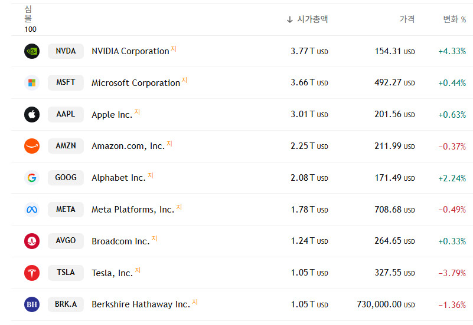Screen dimensions: 473x325
Task: Click the Tesla logo icon
Action: 32,273
